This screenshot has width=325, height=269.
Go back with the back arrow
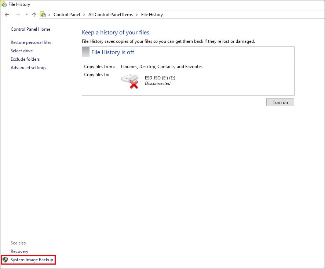7,15
